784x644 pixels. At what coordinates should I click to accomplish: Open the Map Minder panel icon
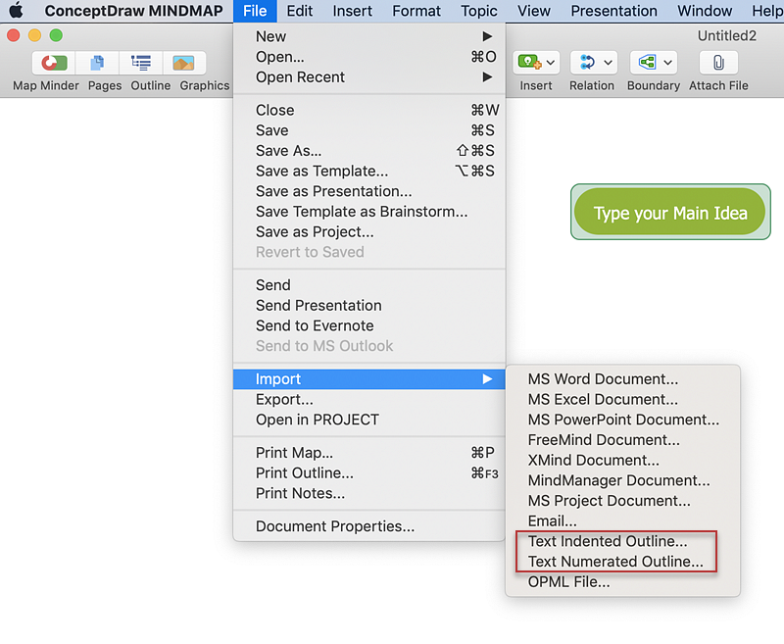(x=54, y=63)
